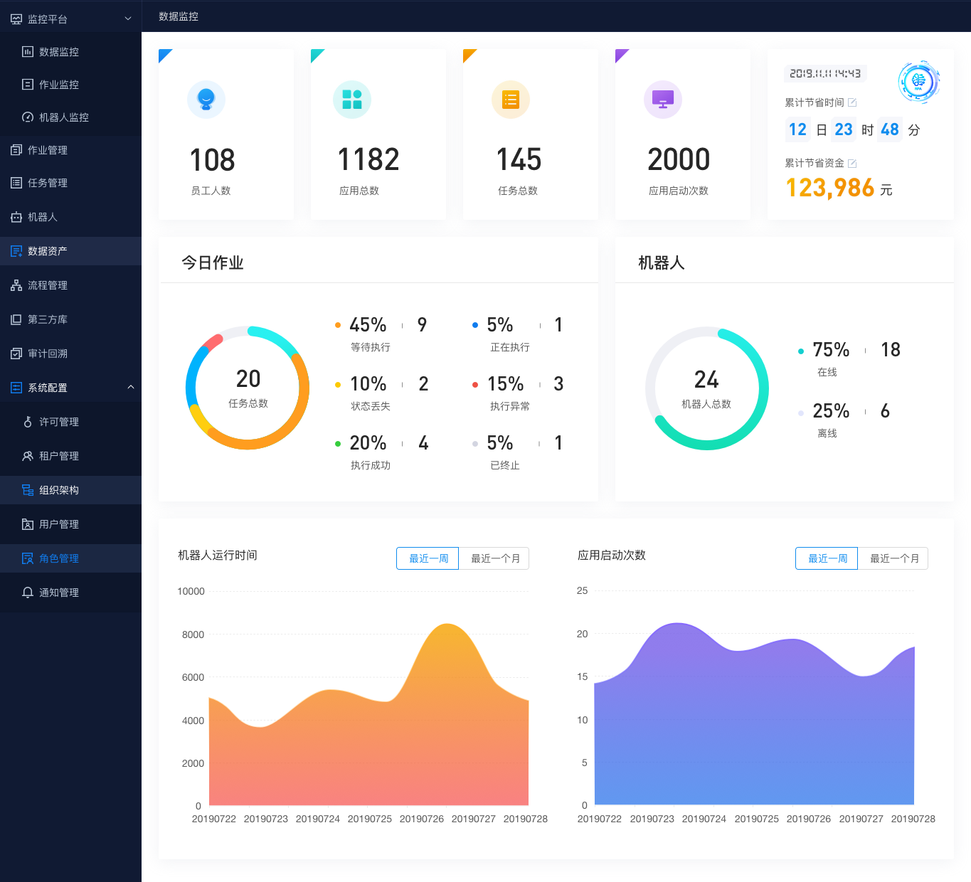
Task: Click the blue employee icon above 108
Action: click(206, 100)
